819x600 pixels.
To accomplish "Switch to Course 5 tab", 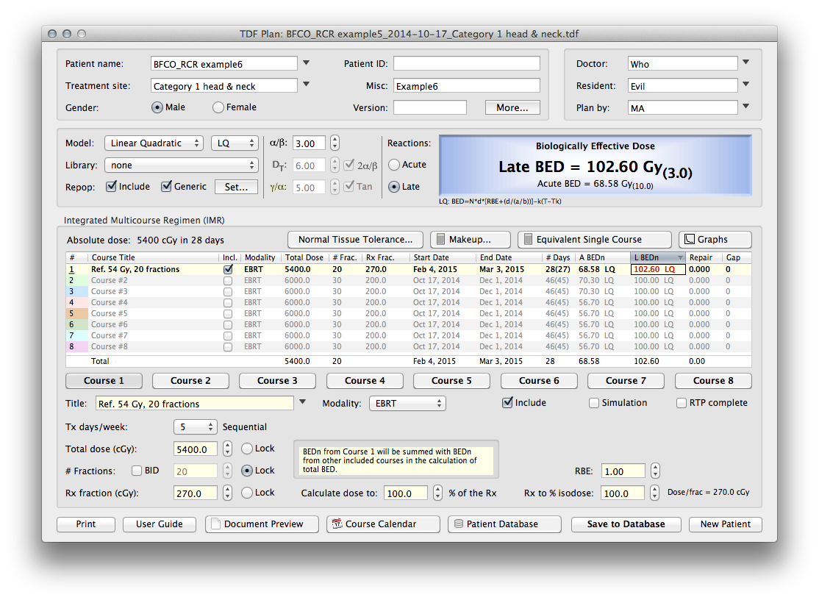I will coord(452,381).
